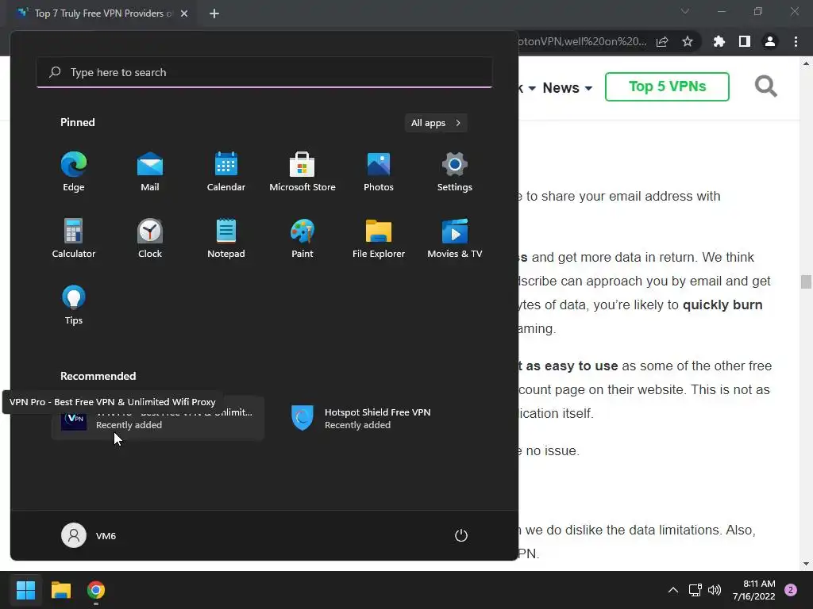Open Microsoft Store
This screenshot has height=609, width=813.
[302, 172]
